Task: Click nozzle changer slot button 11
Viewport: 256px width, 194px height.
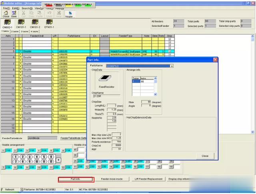Action: tap(75, 166)
